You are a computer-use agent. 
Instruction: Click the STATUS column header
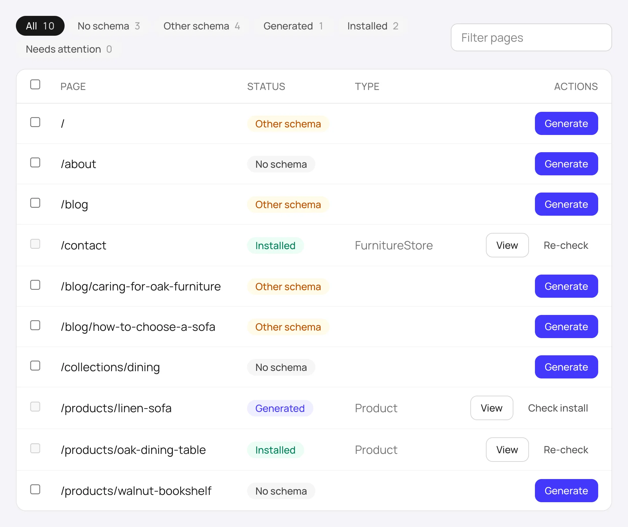click(266, 86)
